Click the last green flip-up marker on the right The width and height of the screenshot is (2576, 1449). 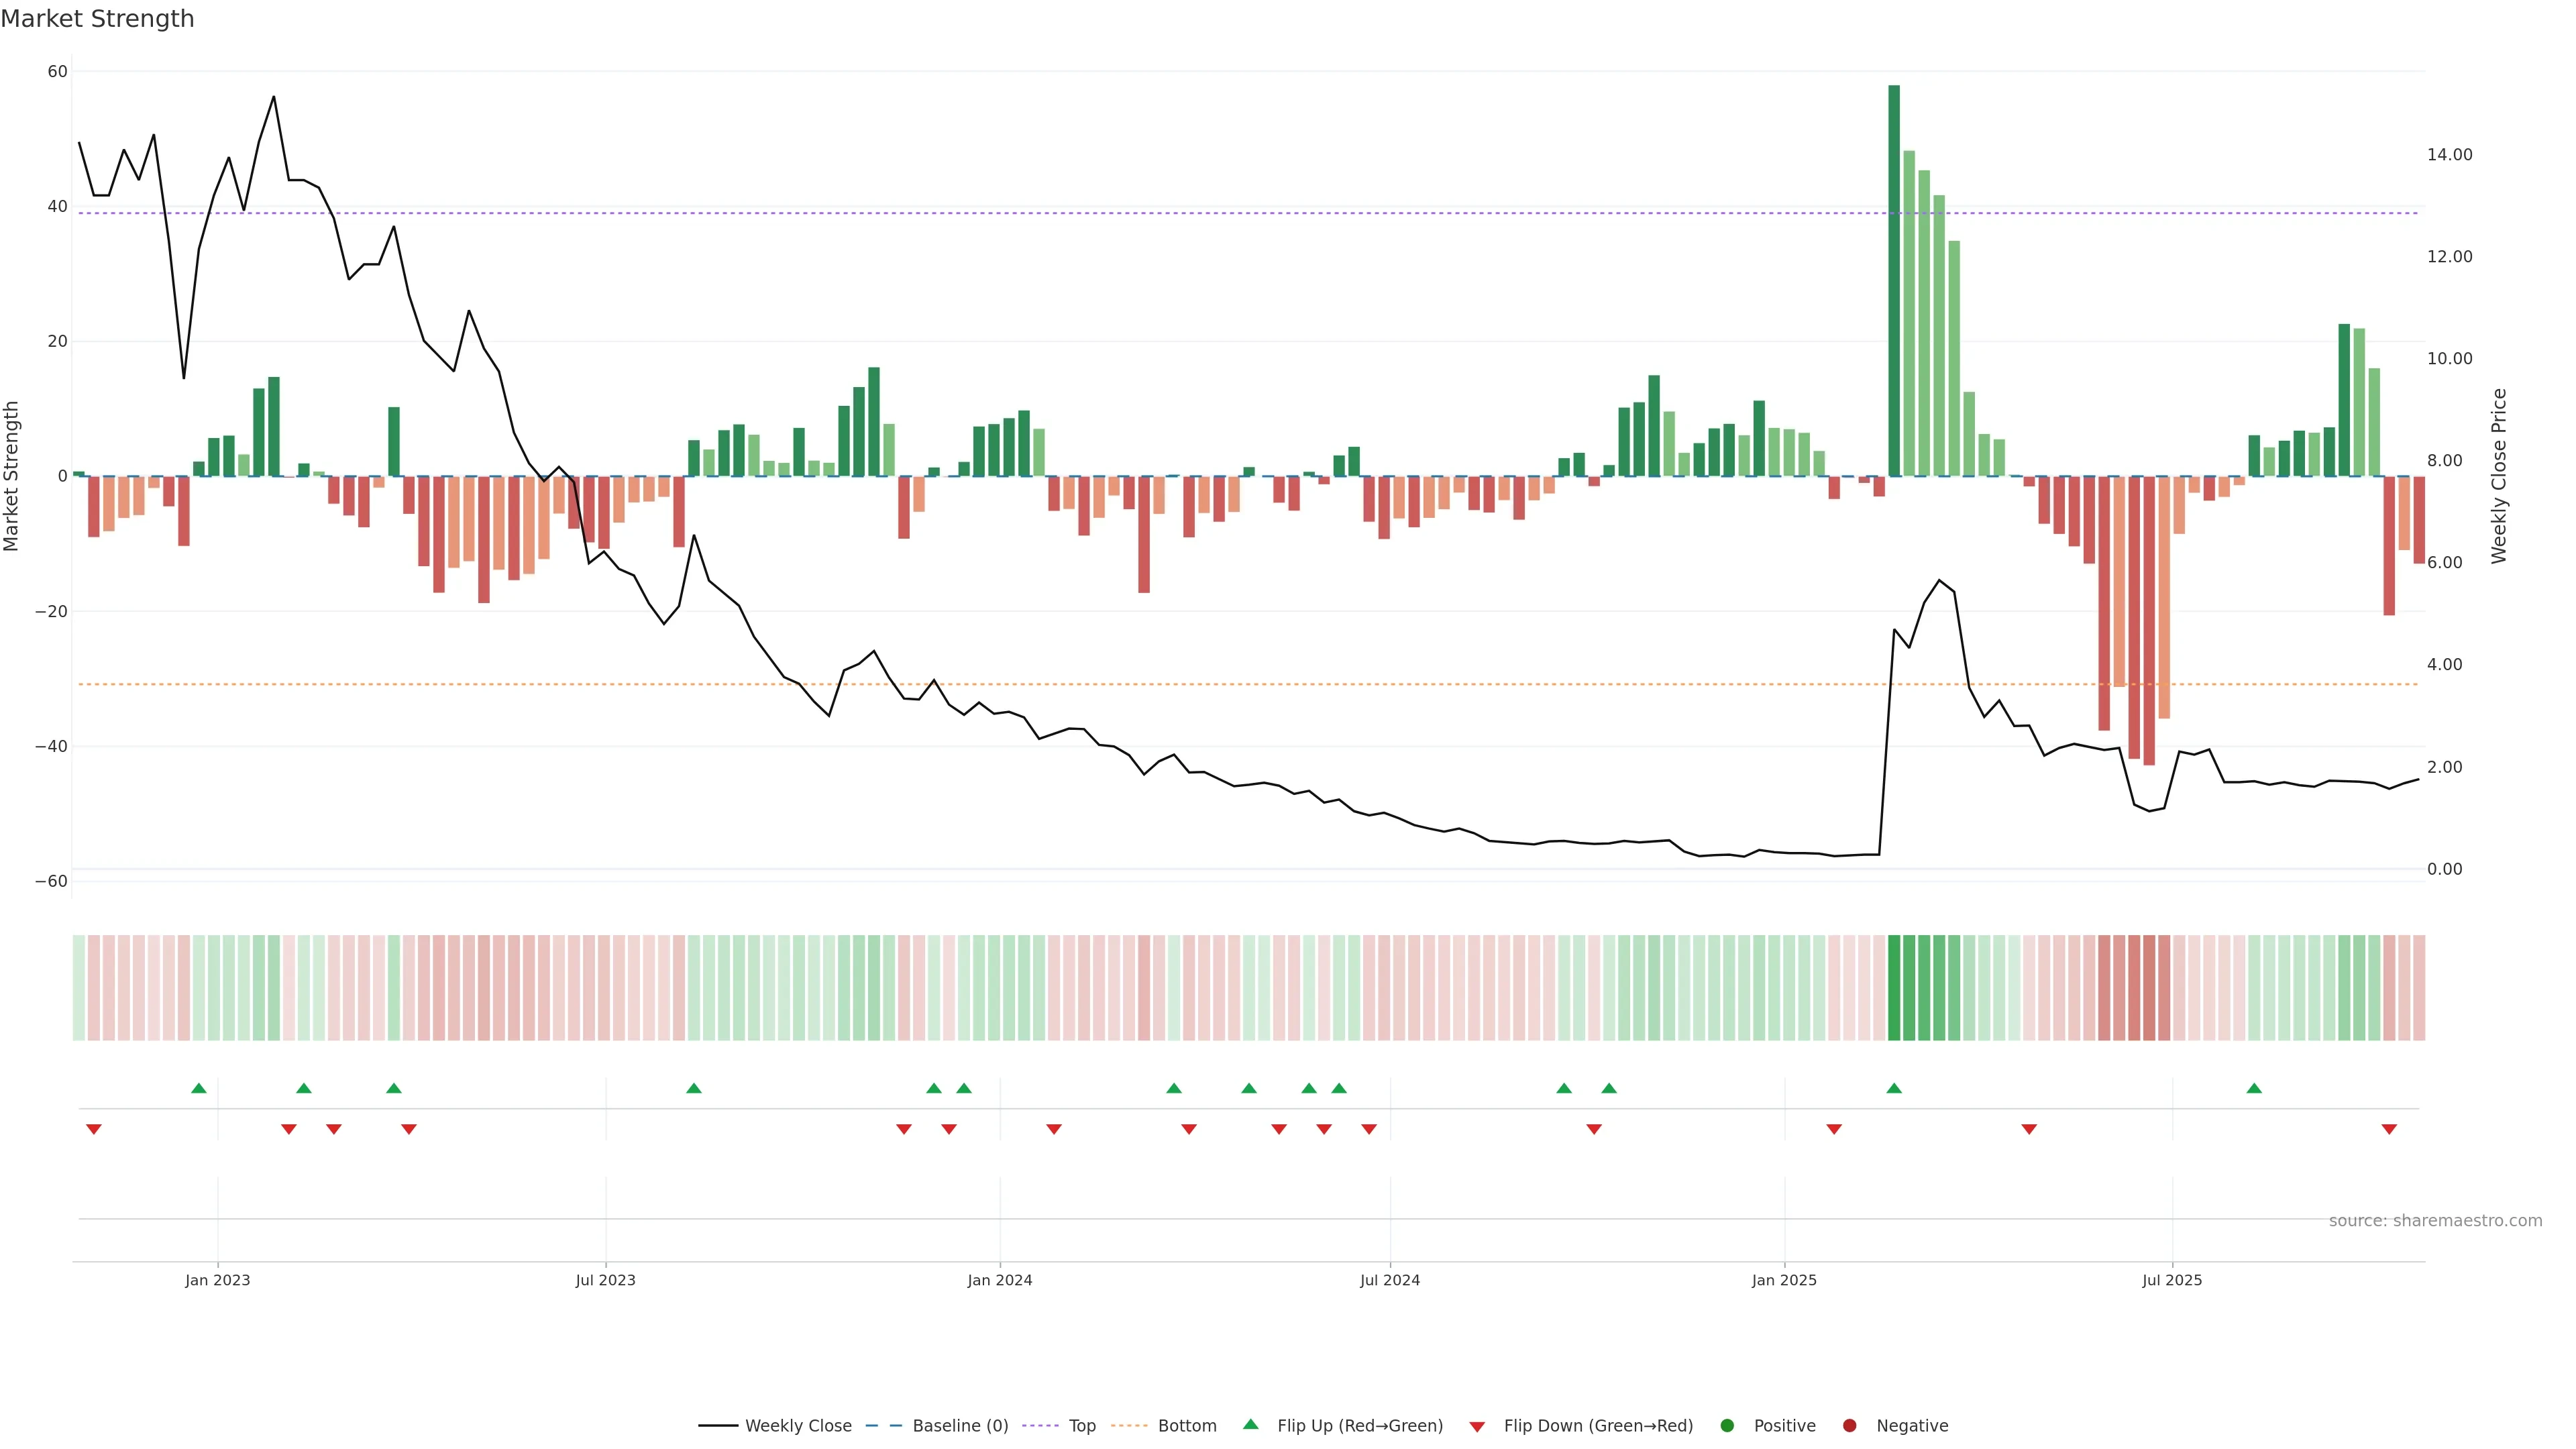pos(2254,1088)
